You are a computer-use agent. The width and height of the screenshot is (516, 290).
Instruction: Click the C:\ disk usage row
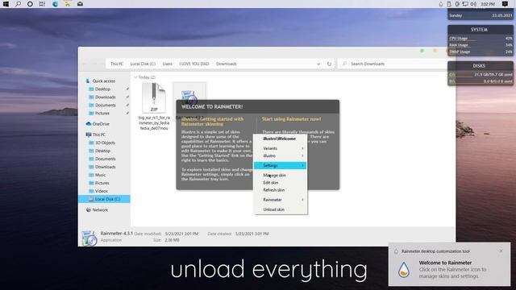click(481, 75)
